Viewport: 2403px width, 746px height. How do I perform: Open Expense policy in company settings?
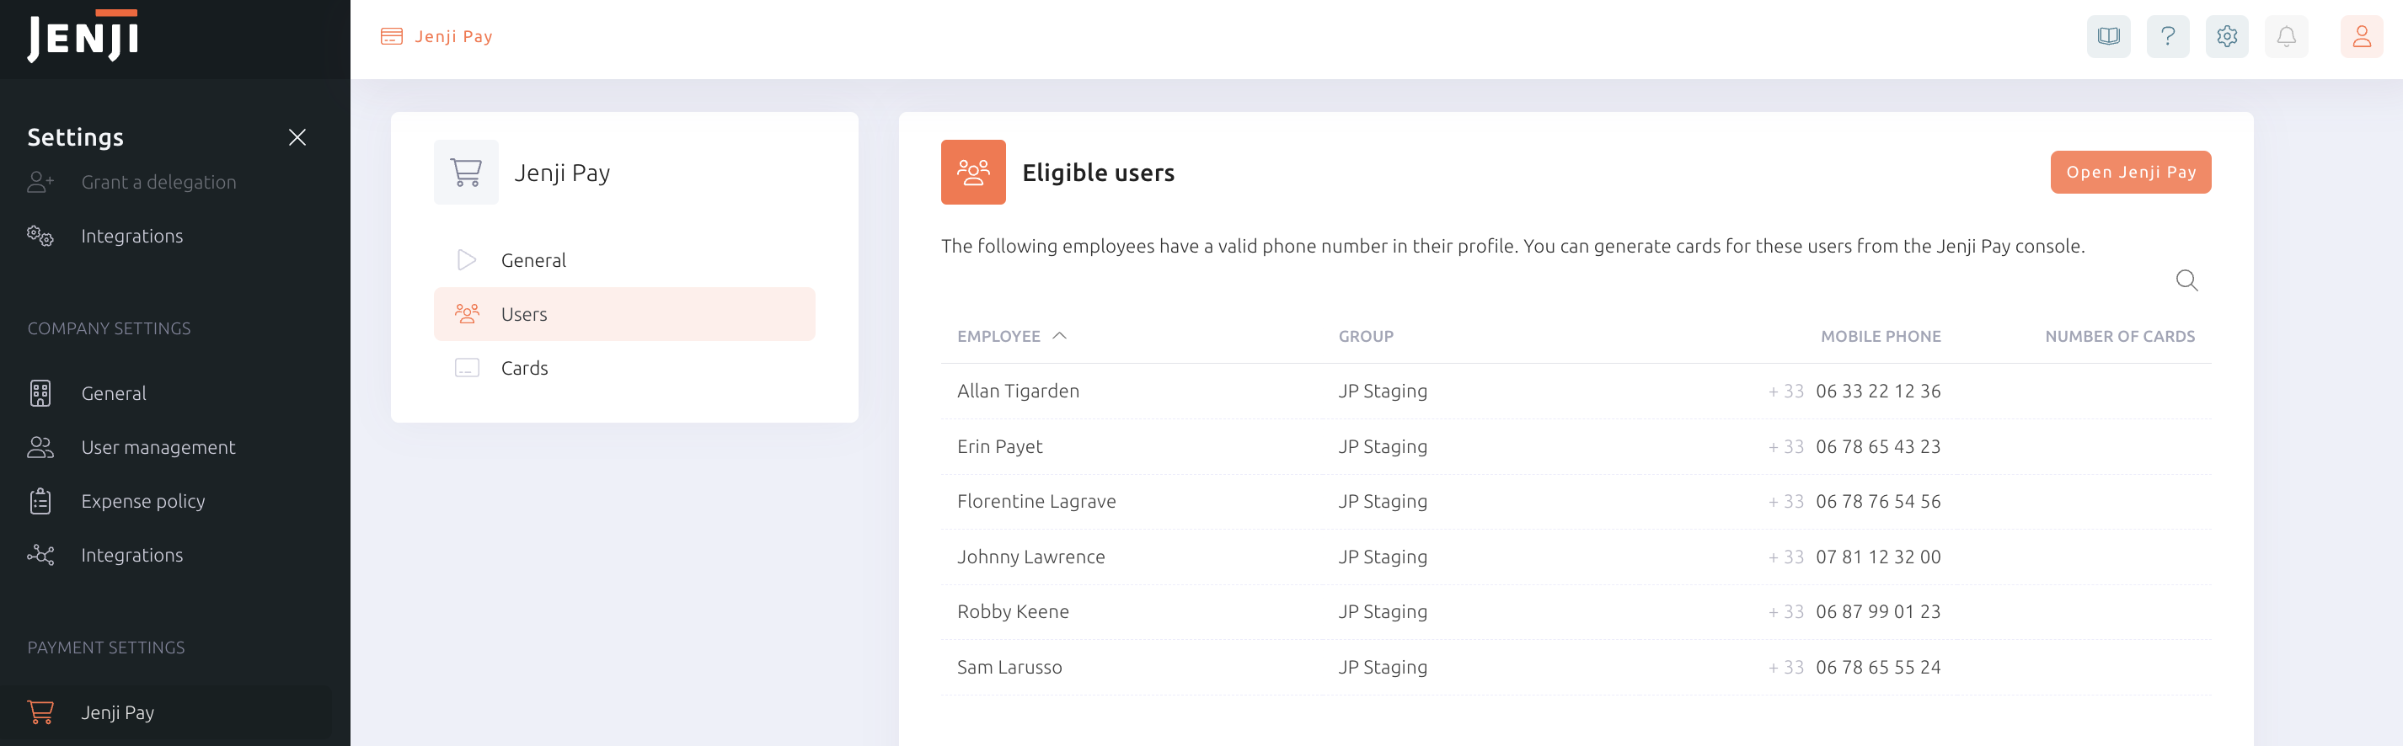pyautogui.click(x=142, y=502)
